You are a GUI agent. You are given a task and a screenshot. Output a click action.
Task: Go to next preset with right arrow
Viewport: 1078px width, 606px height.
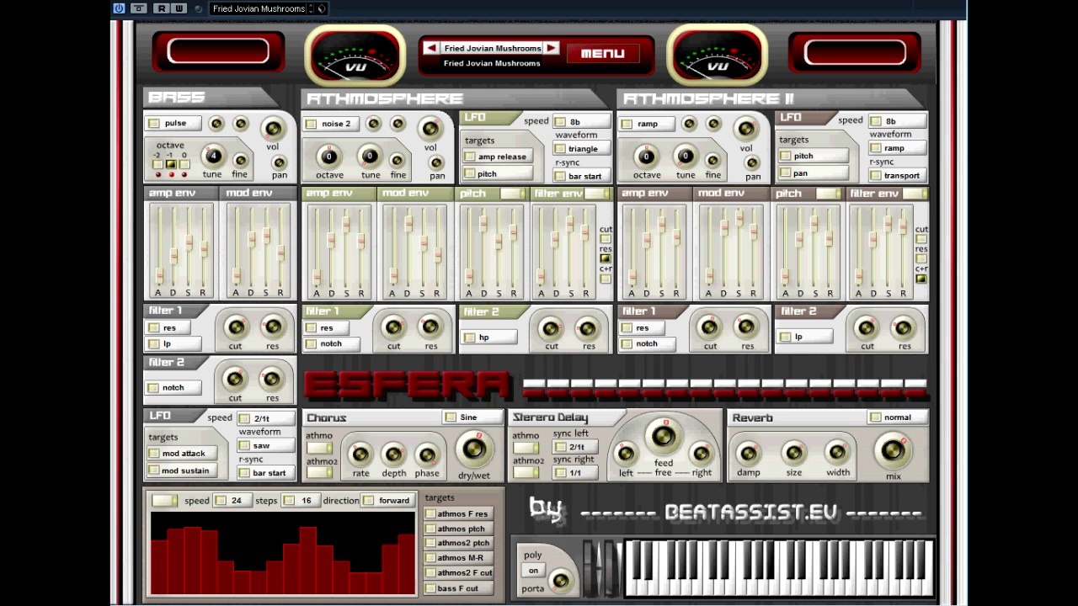552,48
